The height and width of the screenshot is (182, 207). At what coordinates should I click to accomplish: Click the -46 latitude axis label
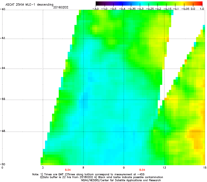[x=3, y=99]
